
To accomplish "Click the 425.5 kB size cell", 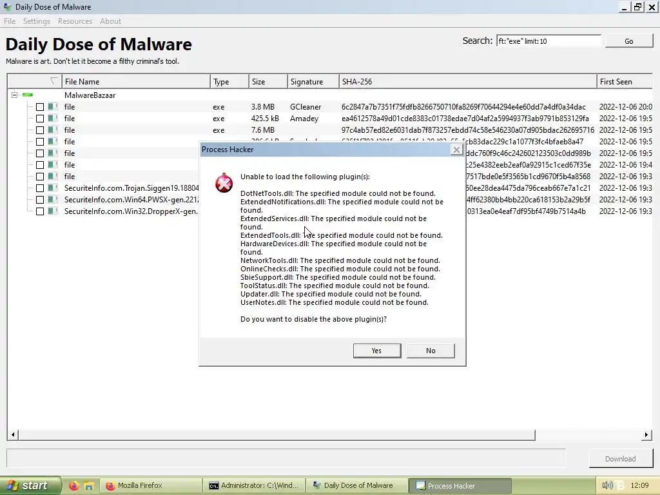I will (x=266, y=119).
